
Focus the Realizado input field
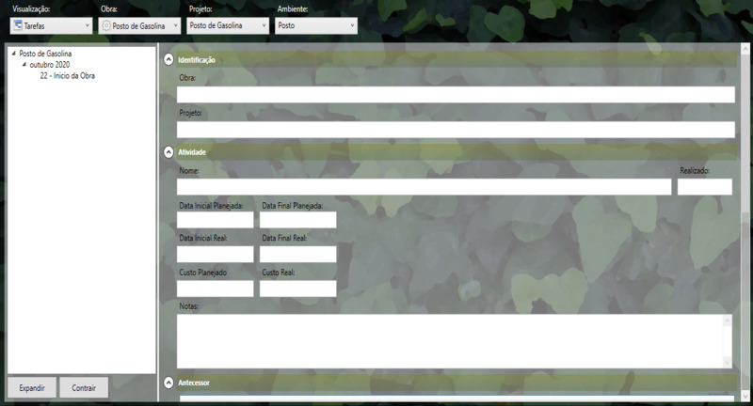pos(704,186)
